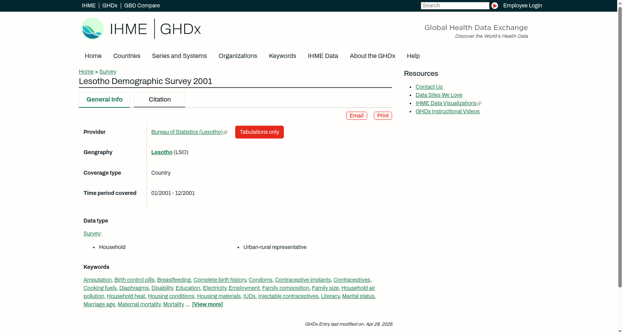Open the Mortality keyword
Image resolution: width=623 pixels, height=335 pixels.
pyautogui.click(x=174, y=305)
